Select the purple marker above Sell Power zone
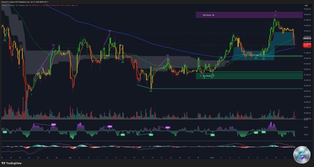The width and height of the screenshot is (314, 167). pyautogui.click(x=276, y=11)
